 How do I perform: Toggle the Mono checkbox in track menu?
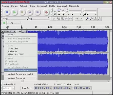point(6,58)
